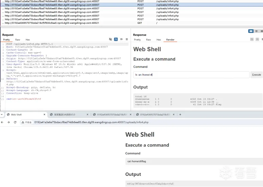This screenshot has height=187, width=263.
Task: Click the Origin header line
Action: point(64,58)
